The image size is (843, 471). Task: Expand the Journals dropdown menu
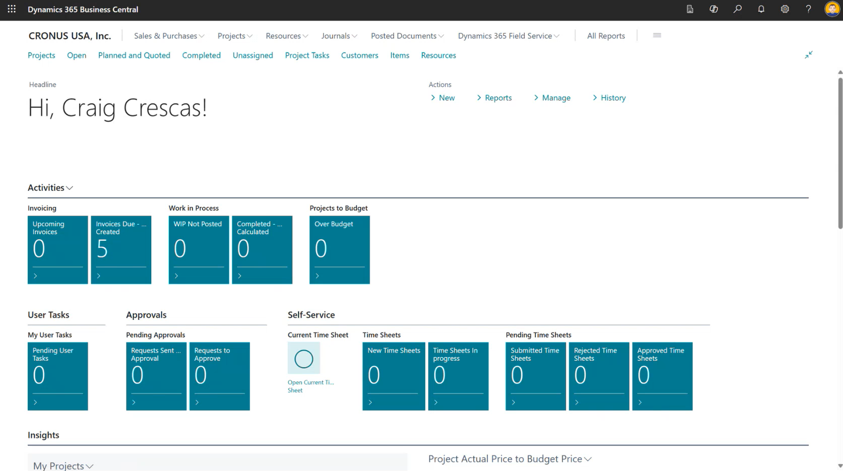tap(339, 36)
